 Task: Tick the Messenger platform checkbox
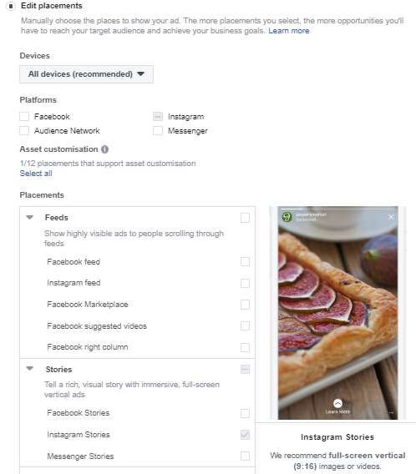tap(158, 130)
